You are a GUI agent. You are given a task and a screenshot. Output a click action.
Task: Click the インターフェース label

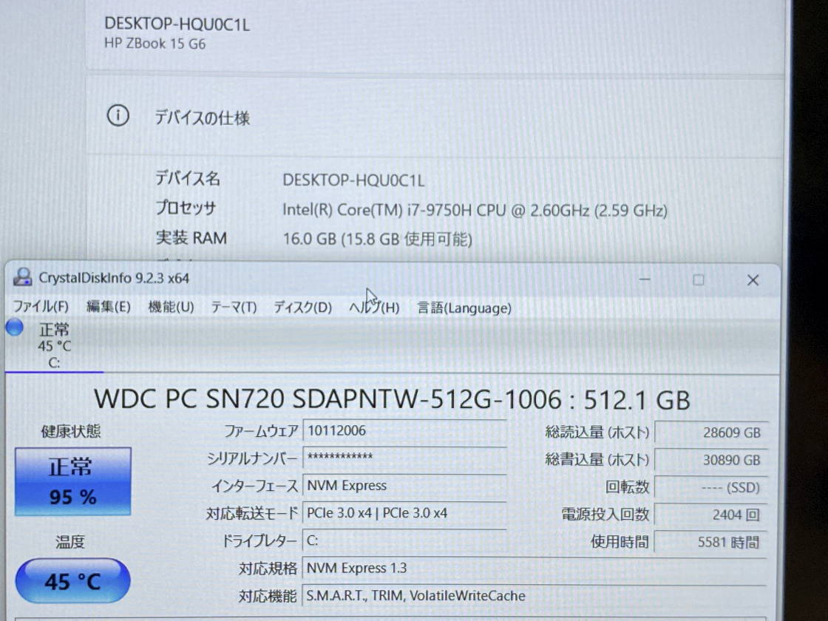coord(255,486)
